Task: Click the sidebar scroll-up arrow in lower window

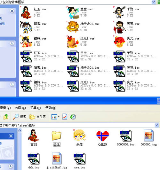Action: pyautogui.click(x=20, y=130)
